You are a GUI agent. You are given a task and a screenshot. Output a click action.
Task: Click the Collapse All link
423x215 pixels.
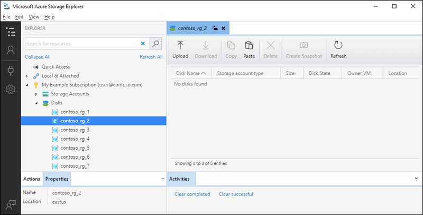pyautogui.click(x=38, y=57)
